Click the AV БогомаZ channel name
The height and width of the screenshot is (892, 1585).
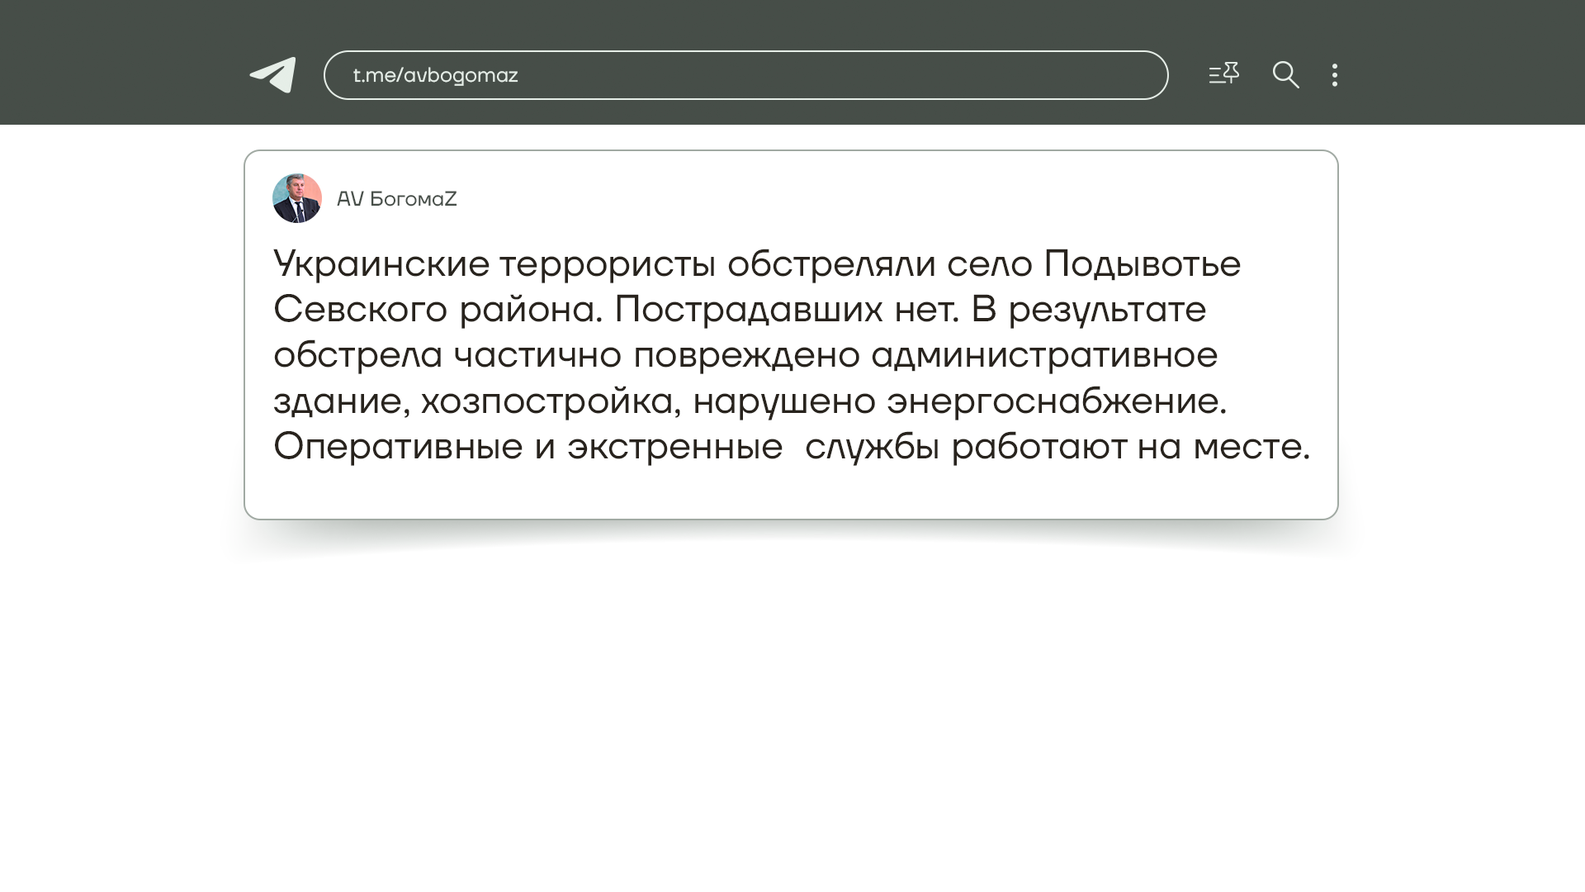(396, 199)
